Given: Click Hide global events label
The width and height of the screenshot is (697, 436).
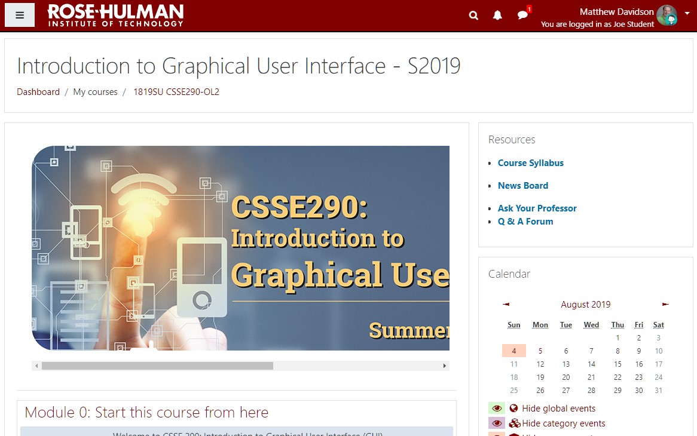Looking at the screenshot, I should point(558,409).
